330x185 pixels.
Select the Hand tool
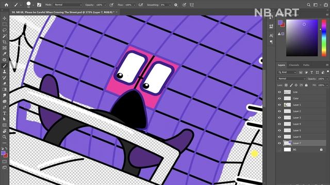click(x=5, y=131)
